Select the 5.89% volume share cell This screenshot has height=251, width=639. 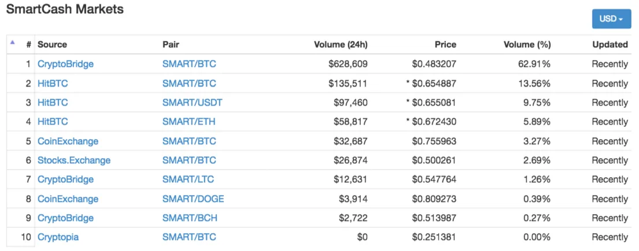point(537,122)
